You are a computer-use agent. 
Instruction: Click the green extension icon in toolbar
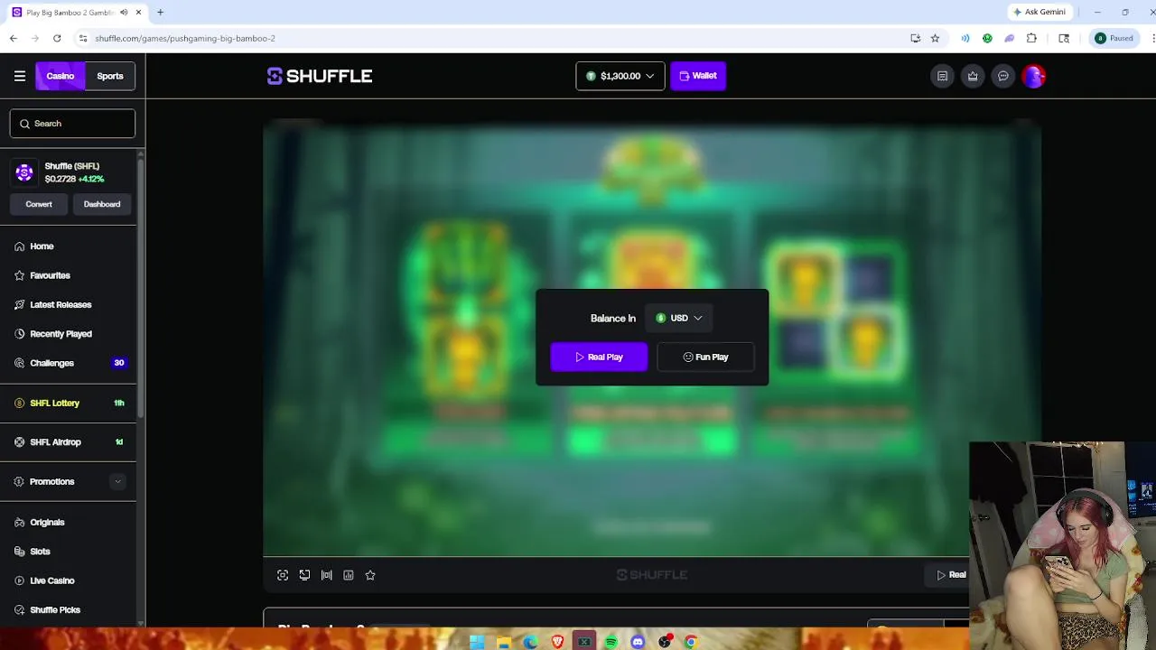987,38
